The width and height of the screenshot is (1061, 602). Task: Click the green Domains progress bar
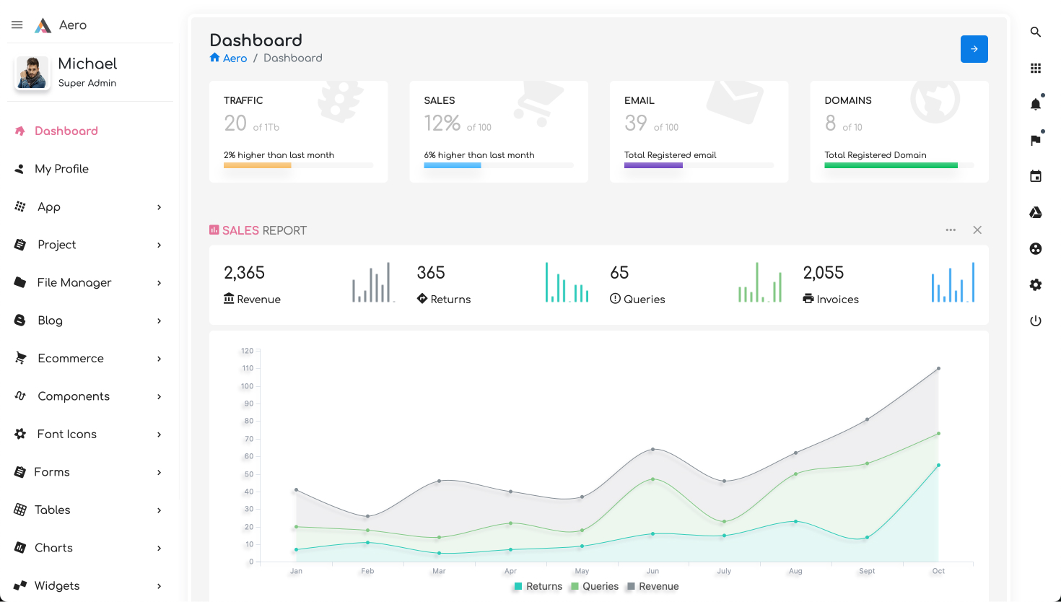pyautogui.click(x=891, y=165)
